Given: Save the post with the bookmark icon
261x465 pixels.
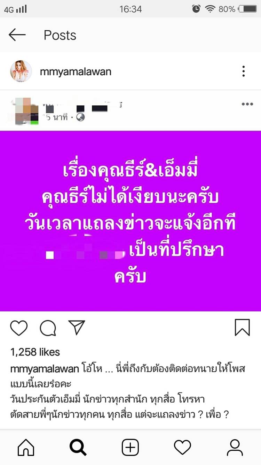Looking at the screenshot, I should 242,328.
